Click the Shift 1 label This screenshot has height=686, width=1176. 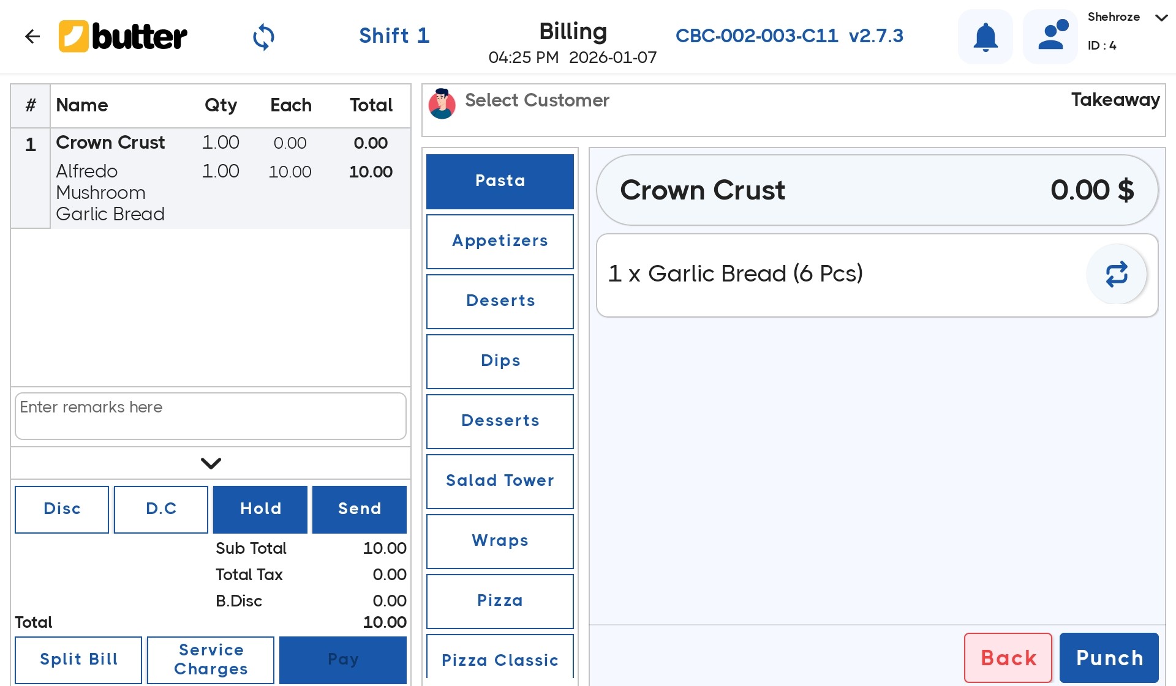(x=394, y=36)
